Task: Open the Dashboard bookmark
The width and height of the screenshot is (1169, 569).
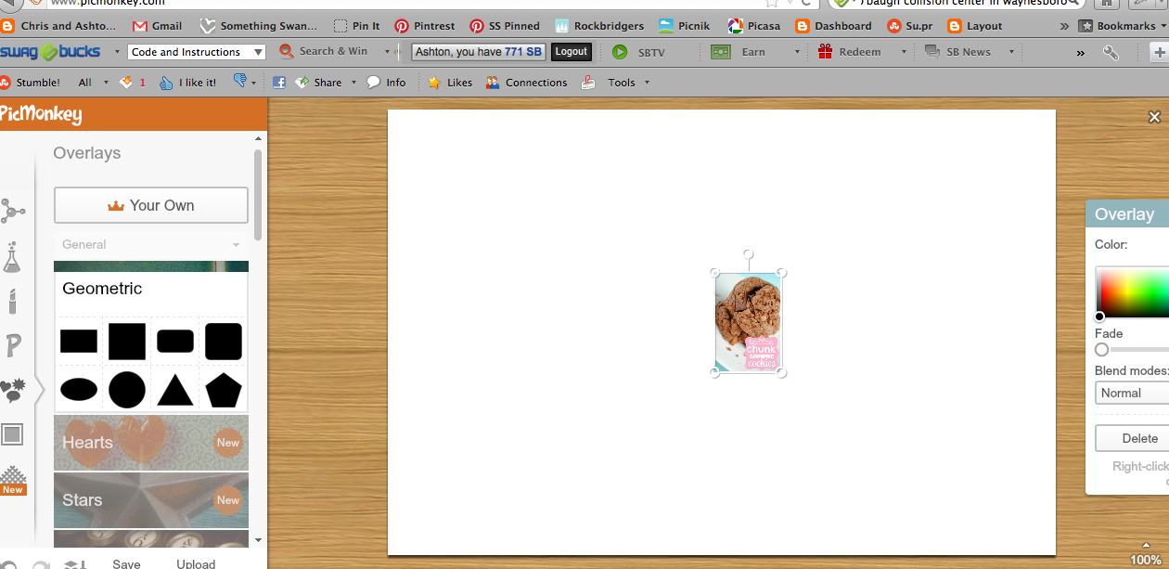Action: point(833,26)
